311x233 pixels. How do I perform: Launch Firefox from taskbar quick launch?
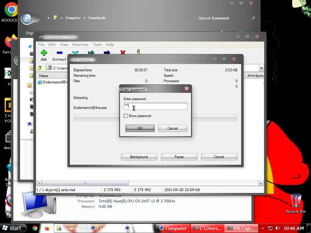47,228
